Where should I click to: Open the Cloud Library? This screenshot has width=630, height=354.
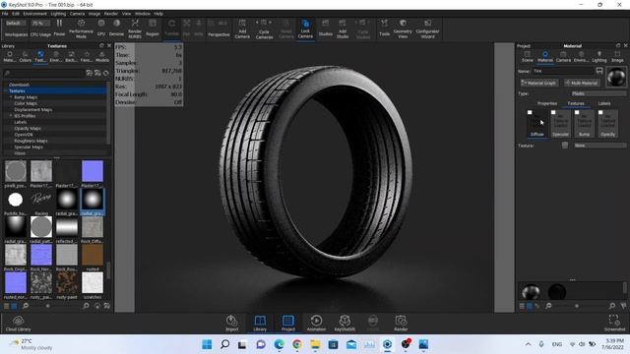pyautogui.click(x=18, y=324)
